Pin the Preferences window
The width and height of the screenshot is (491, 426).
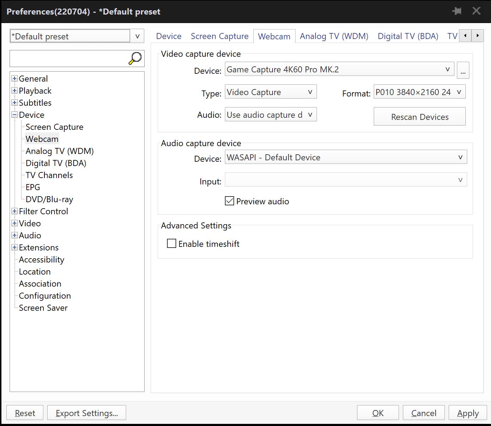click(x=457, y=11)
